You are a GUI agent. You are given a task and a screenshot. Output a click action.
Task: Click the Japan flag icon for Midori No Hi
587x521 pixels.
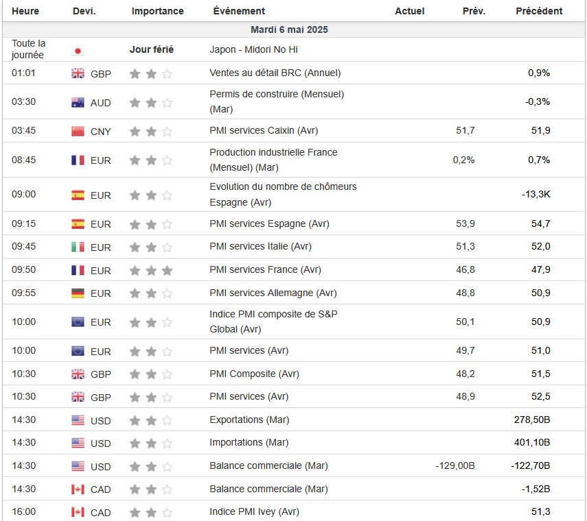[78, 51]
